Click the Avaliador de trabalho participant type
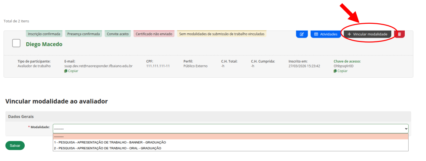Screen dimensions: 426x161 tap(34, 66)
